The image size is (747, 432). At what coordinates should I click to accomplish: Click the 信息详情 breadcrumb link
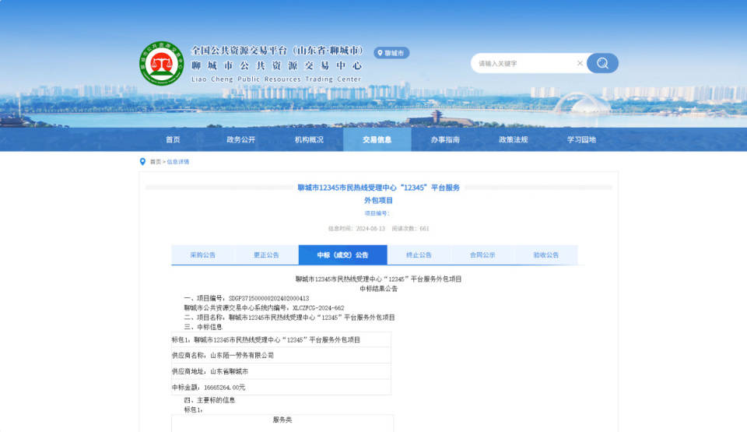click(x=177, y=162)
